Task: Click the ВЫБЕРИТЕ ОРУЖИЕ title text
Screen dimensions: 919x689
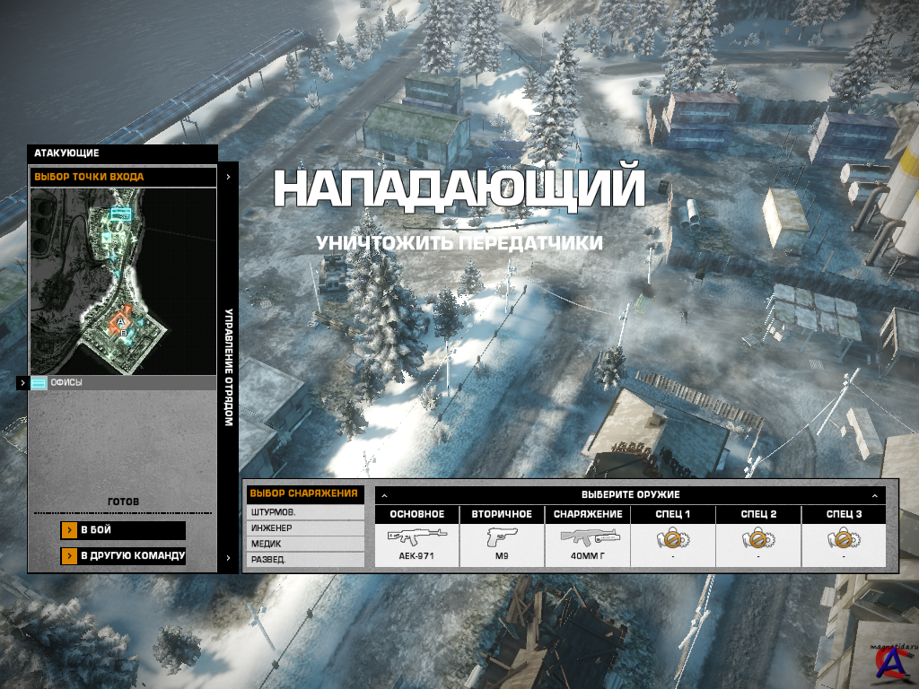Action: pos(630,495)
